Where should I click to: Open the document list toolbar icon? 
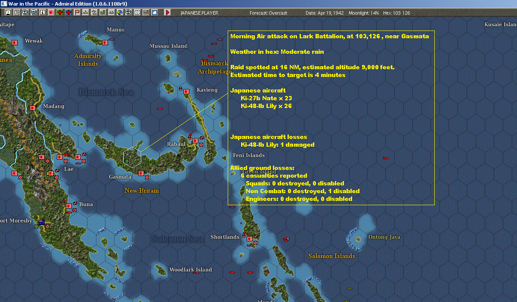click(x=16, y=12)
